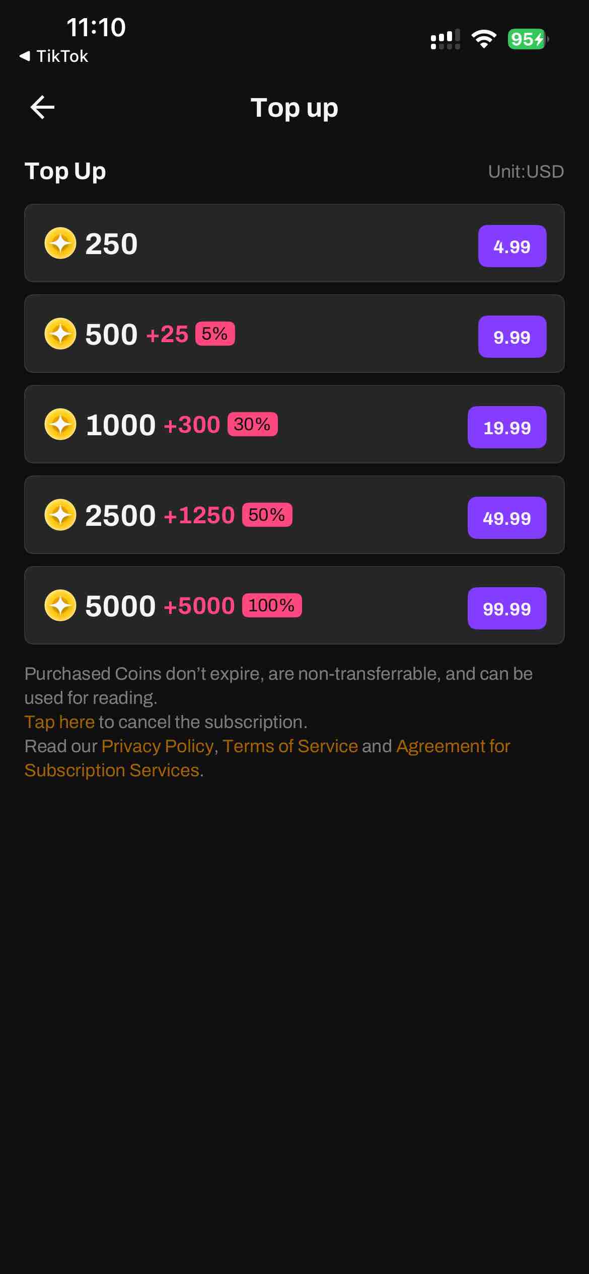The width and height of the screenshot is (589, 1274).
Task: Tap the 100% bonus badge
Action: 272,605
